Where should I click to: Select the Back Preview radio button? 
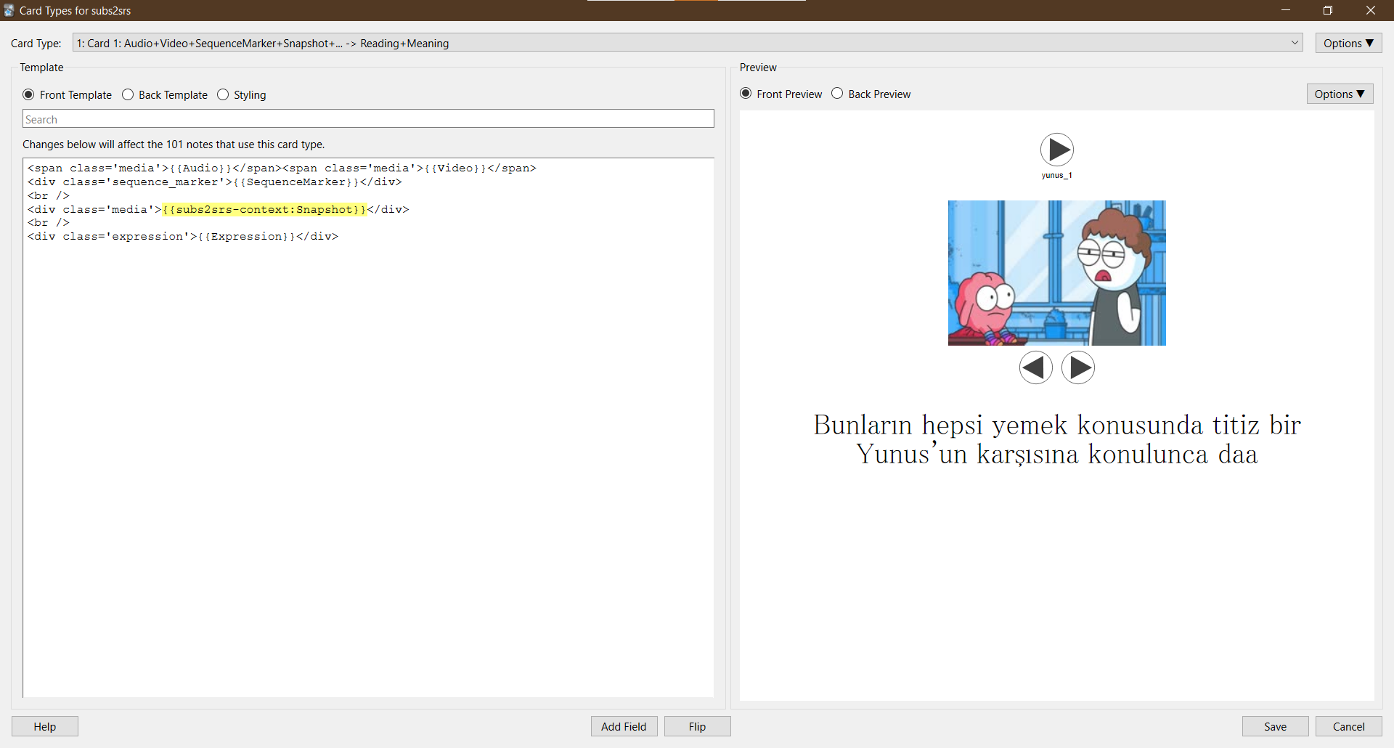click(x=837, y=94)
